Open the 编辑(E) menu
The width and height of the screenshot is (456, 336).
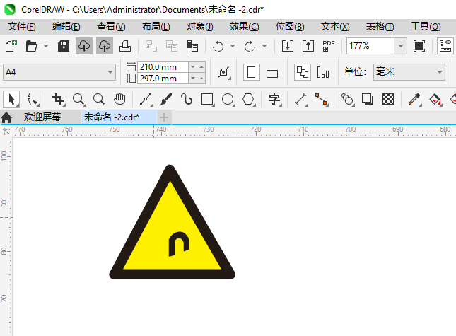click(x=66, y=27)
